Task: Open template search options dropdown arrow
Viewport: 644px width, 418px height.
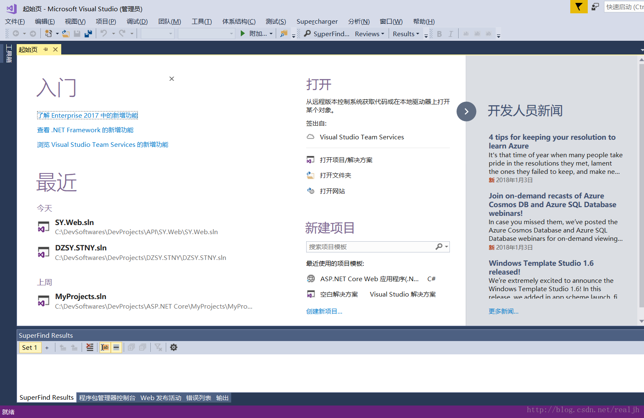Action: 447,247
